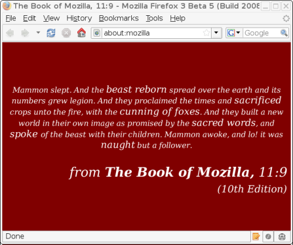Bookmark this page with the star icon
Viewport: 293px width, 245px height.
click(206, 33)
